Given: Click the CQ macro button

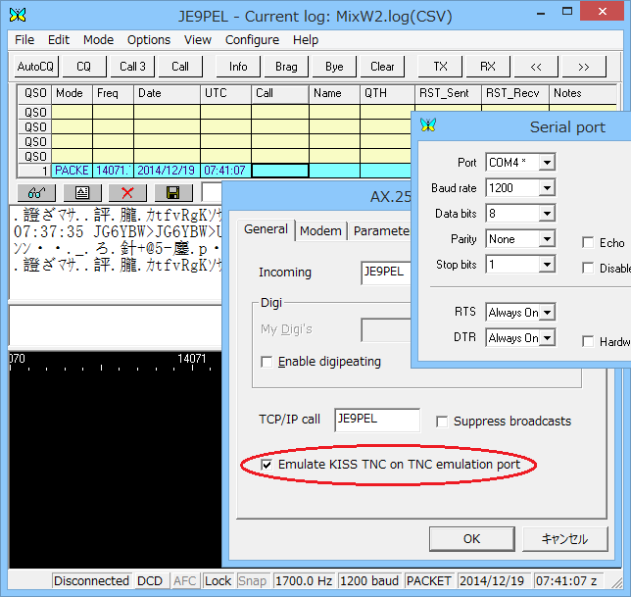Looking at the screenshot, I should click(x=83, y=67).
